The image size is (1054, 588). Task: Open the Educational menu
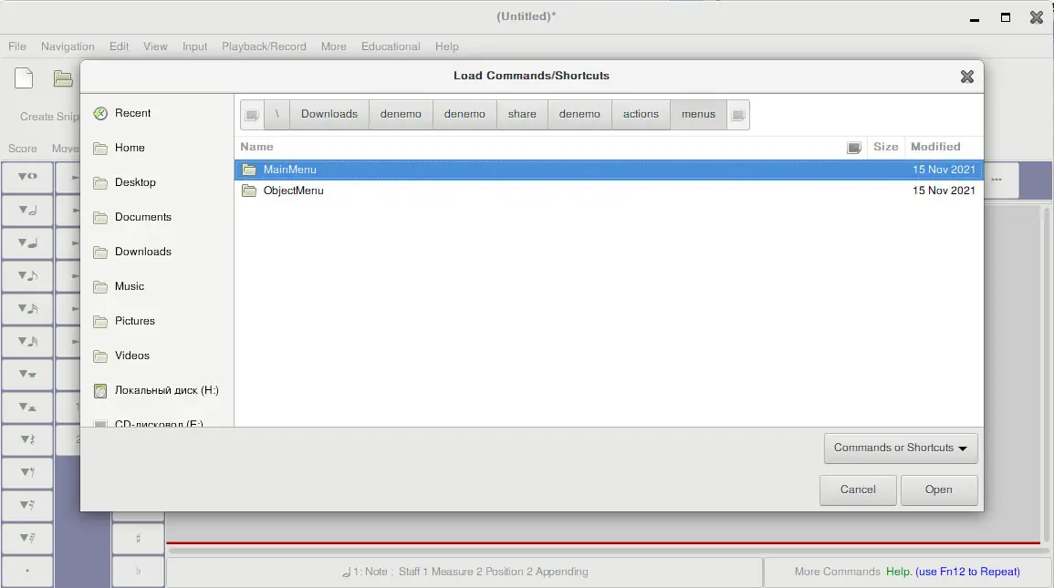(391, 46)
